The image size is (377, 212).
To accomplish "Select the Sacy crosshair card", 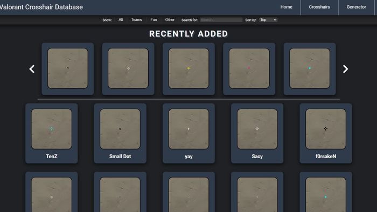I will point(257,133).
